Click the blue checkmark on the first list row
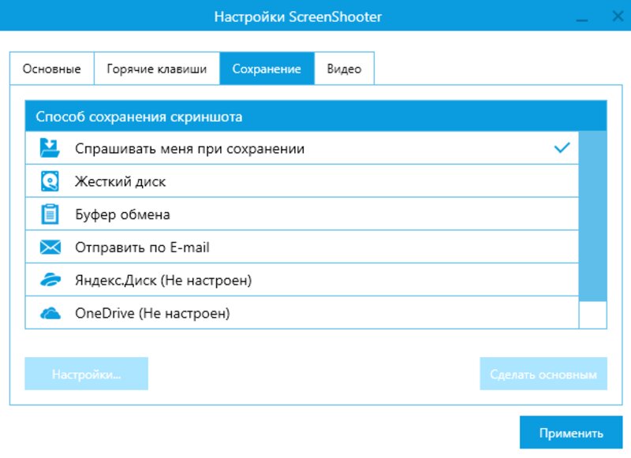The image size is (631, 458). click(562, 147)
